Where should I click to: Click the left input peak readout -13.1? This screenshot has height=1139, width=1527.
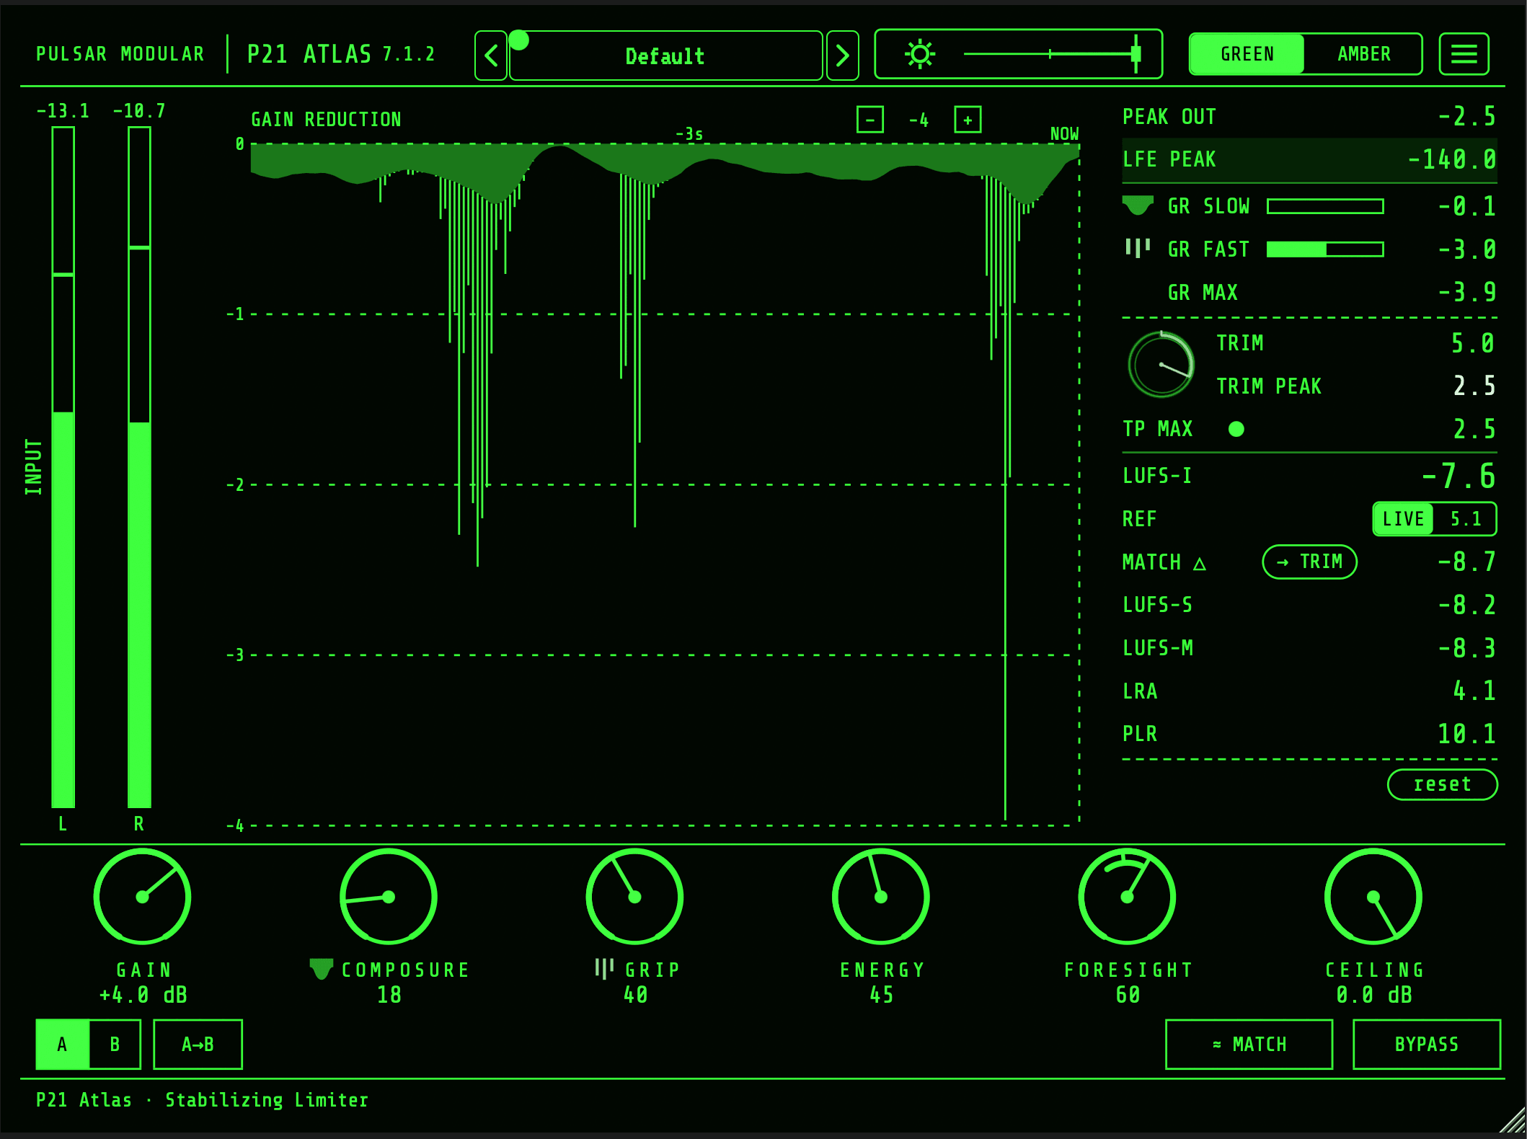[63, 111]
